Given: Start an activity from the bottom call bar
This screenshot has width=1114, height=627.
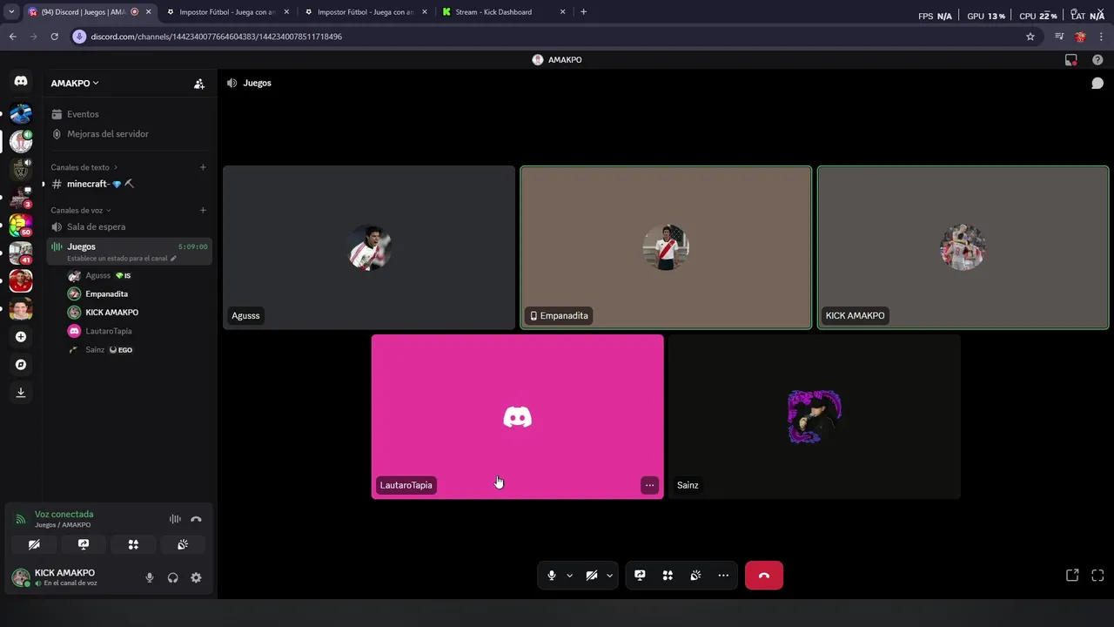Looking at the screenshot, I should 668,576.
